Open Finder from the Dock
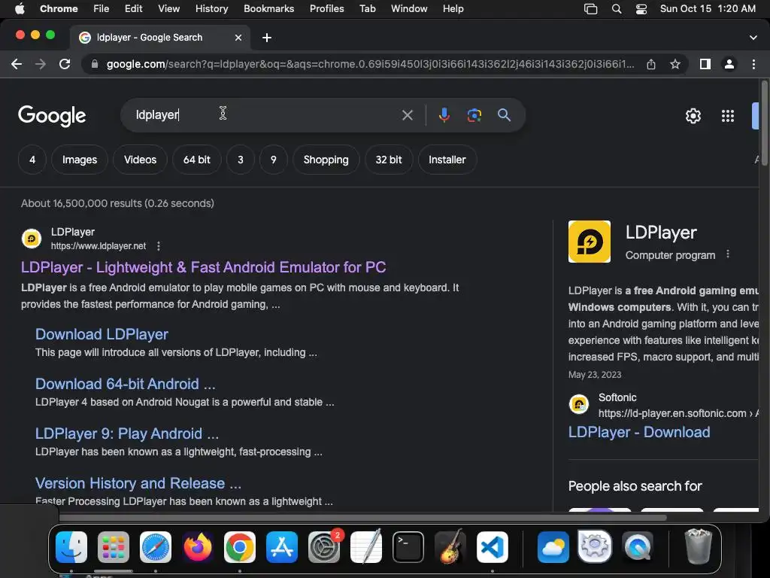 click(71, 547)
